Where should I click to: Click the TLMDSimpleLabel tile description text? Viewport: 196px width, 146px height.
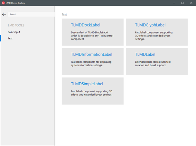[91, 93]
